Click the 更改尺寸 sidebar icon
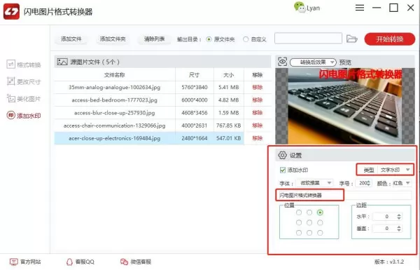 pyautogui.click(x=10, y=81)
